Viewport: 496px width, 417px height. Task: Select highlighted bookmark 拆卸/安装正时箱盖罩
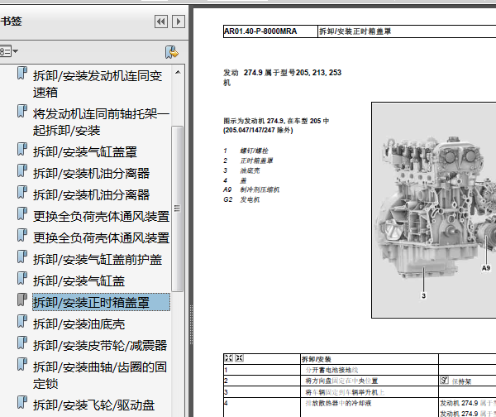pyautogui.click(x=101, y=302)
